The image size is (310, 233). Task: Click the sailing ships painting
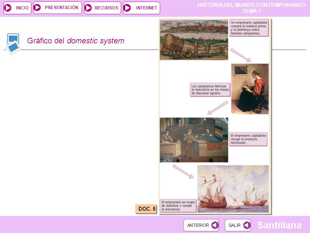tap(233, 189)
